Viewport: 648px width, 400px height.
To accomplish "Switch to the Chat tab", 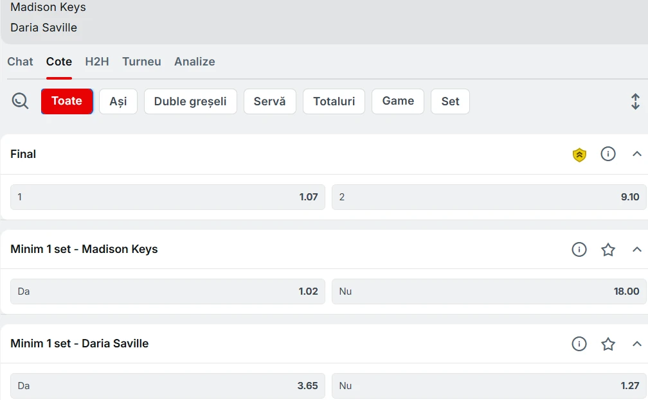I will pos(20,62).
